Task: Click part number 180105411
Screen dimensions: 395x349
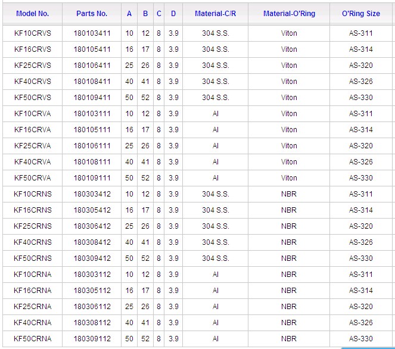Action: coord(92,49)
